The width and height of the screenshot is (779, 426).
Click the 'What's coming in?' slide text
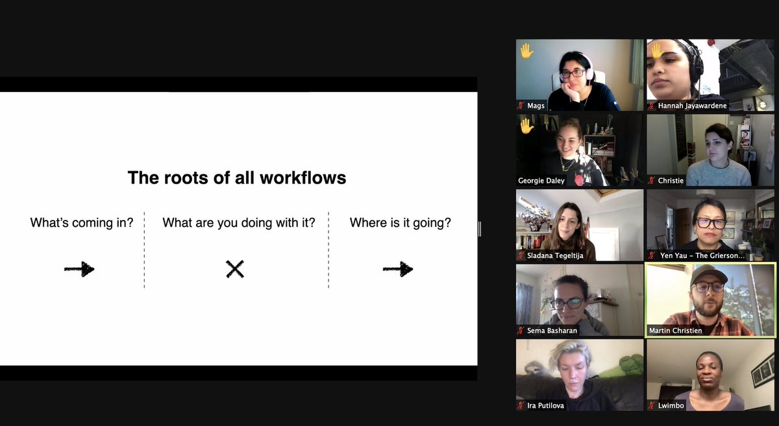[82, 223]
